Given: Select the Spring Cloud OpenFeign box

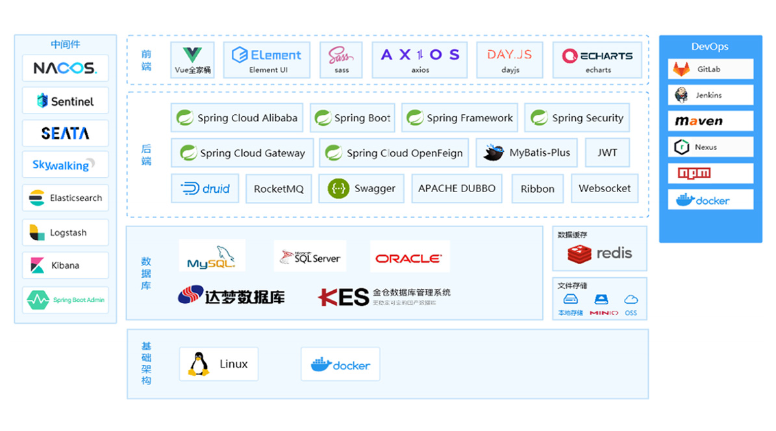Looking at the screenshot, I should [394, 153].
